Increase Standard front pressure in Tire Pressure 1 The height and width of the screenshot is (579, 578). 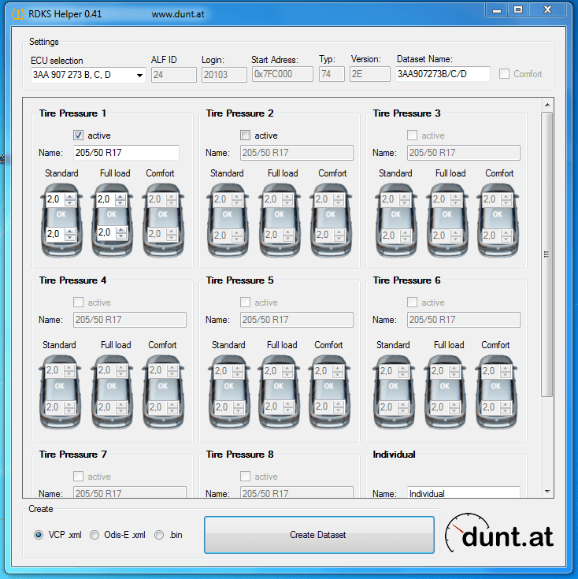[x=70, y=196]
